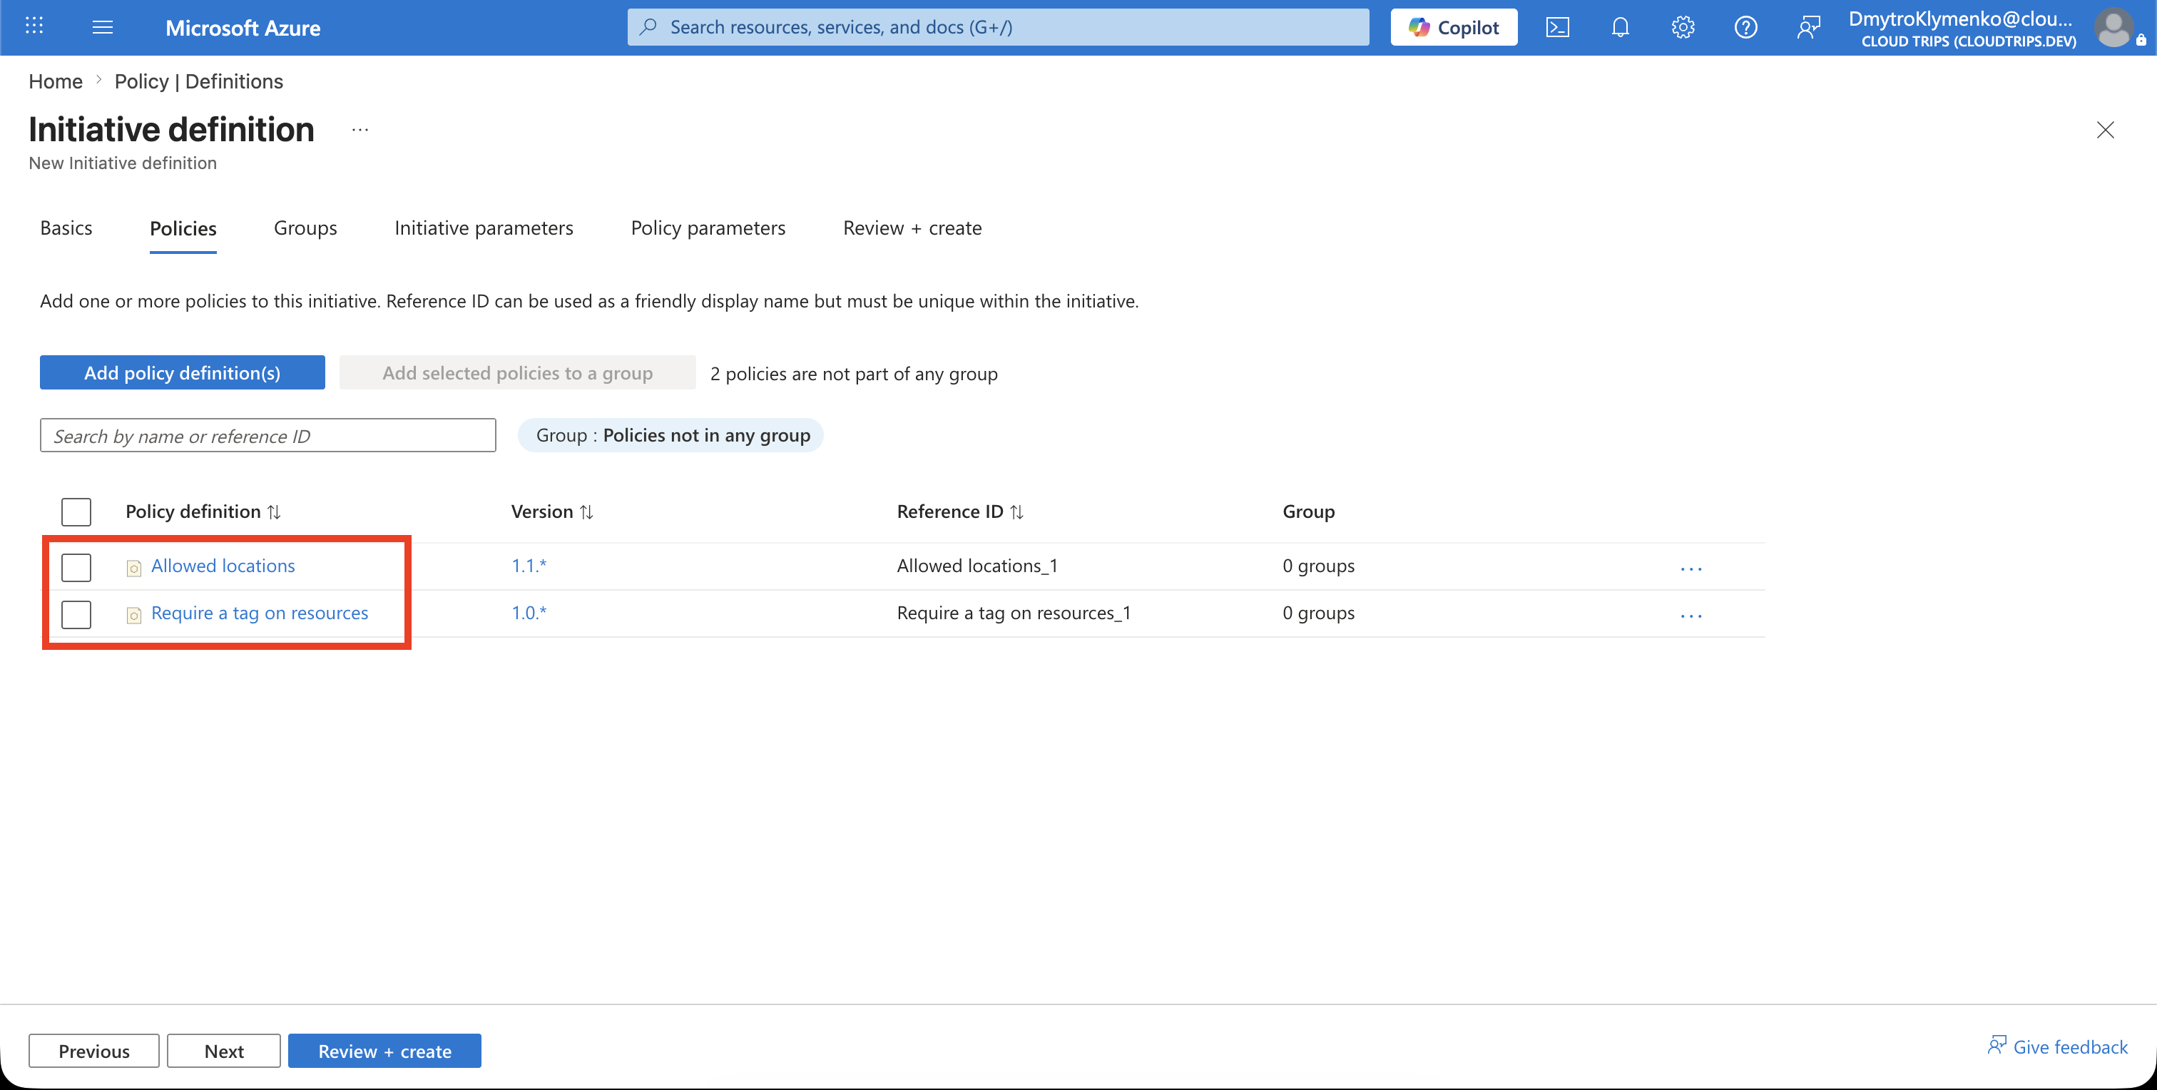Click the Microsoft Azure logo text

coord(243,28)
